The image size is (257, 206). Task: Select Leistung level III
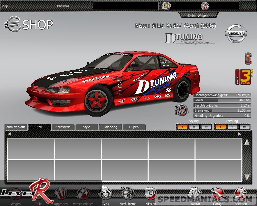coord(244,127)
